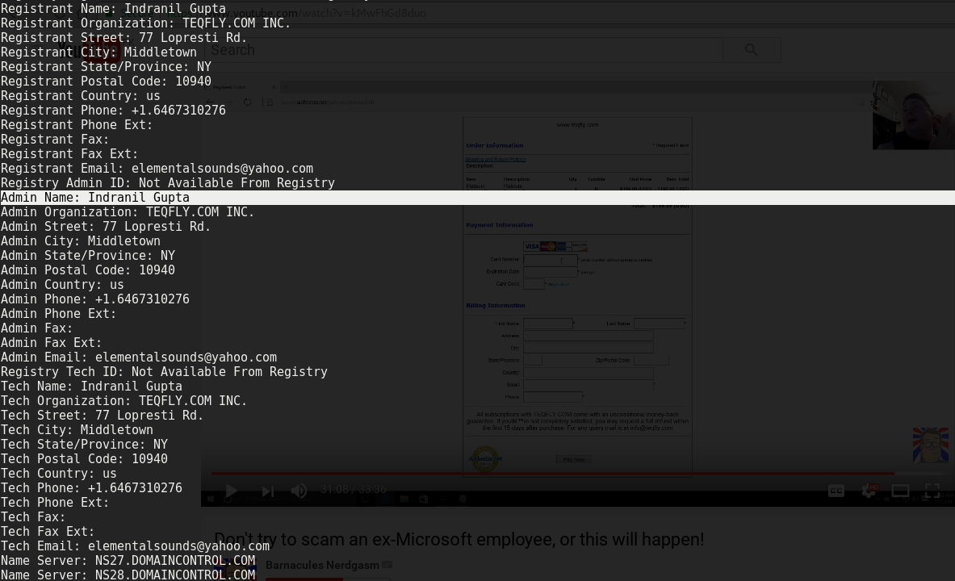Open Barnacules Nerdgasm channel name

click(322, 565)
